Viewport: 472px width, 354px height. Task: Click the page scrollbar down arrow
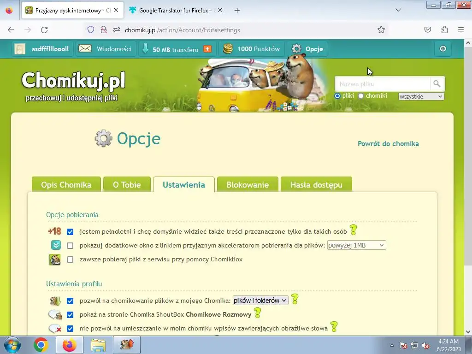tap(468, 332)
